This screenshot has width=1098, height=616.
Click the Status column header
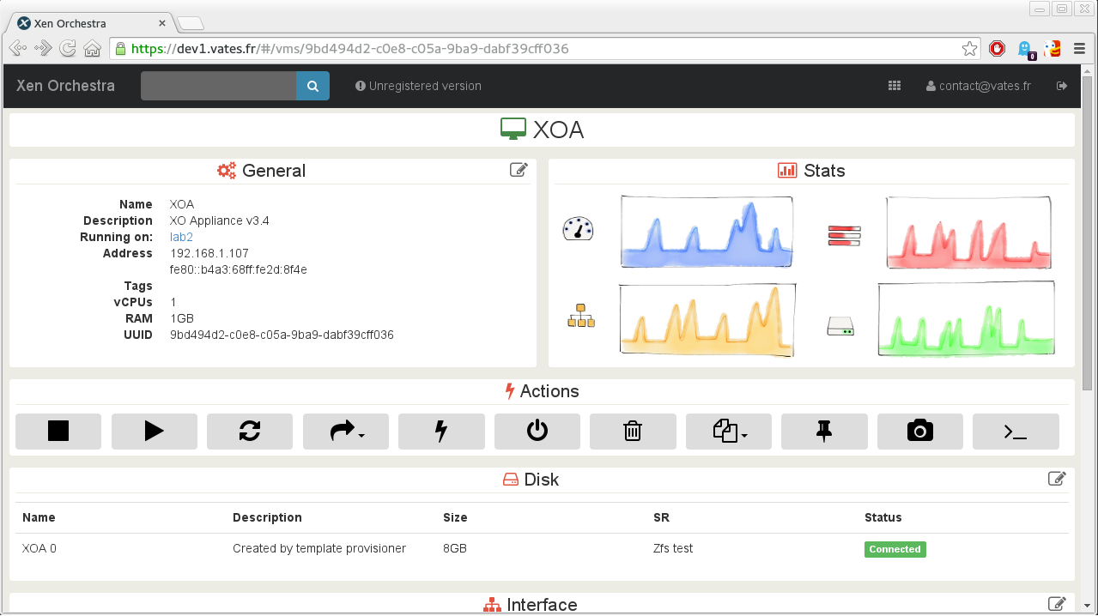coord(883,517)
